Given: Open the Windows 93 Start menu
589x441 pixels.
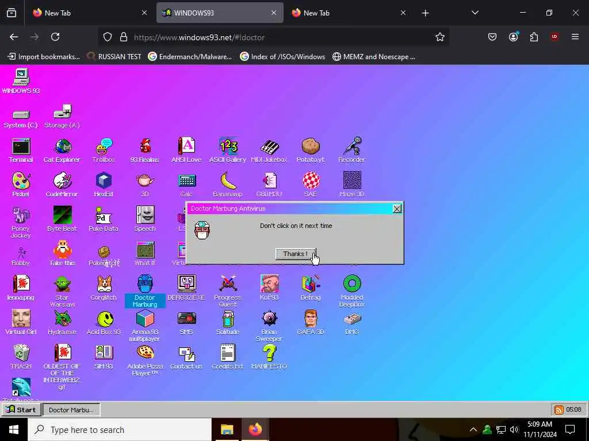Looking at the screenshot, I should pos(21,409).
